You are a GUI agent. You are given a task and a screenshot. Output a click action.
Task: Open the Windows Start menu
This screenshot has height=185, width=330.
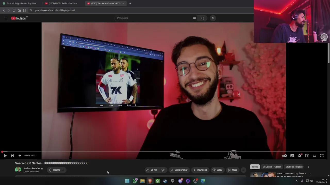tap(127, 181)
